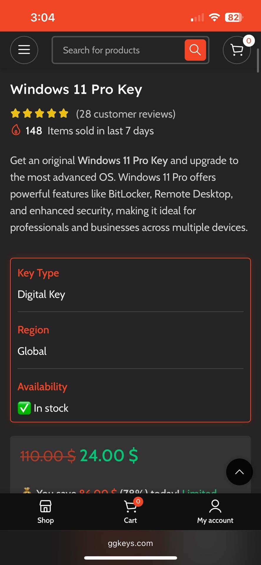Tap the Wi-Fi status icon

click(215, 17)
